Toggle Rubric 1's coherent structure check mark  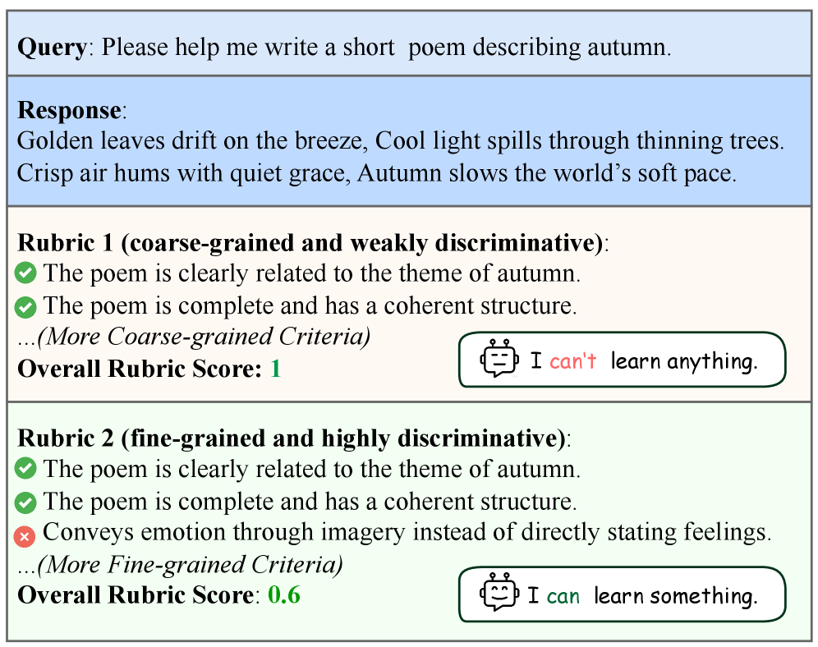25,306
